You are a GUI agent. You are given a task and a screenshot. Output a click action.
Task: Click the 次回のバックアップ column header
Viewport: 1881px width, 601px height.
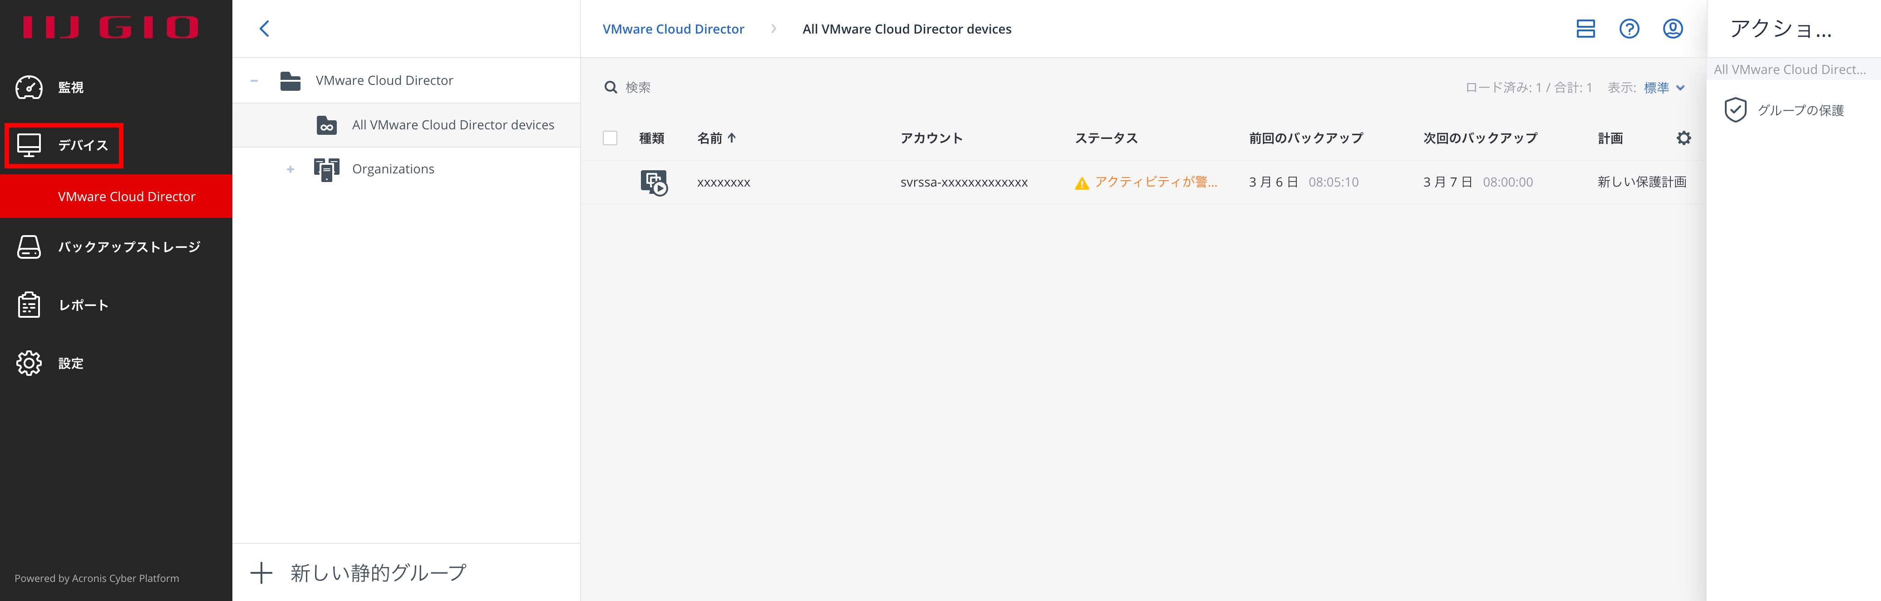tap(1480, 138)
